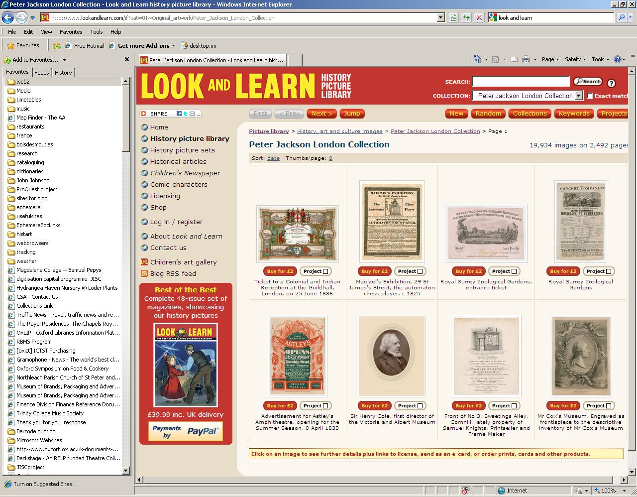The width and height of the screenshot is (637, 497).
Task: Check the Project box for Maelzel's Exhibition
Action: 421,271
